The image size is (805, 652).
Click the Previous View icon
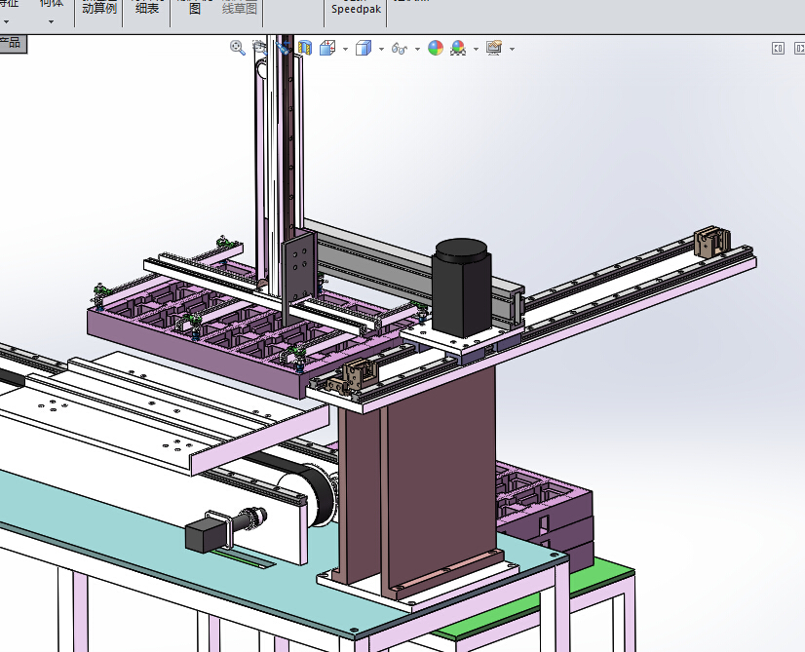click(283, 47)
